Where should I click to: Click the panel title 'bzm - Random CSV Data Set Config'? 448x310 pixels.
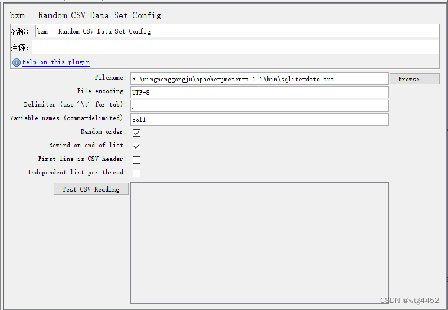pos(86,15)
